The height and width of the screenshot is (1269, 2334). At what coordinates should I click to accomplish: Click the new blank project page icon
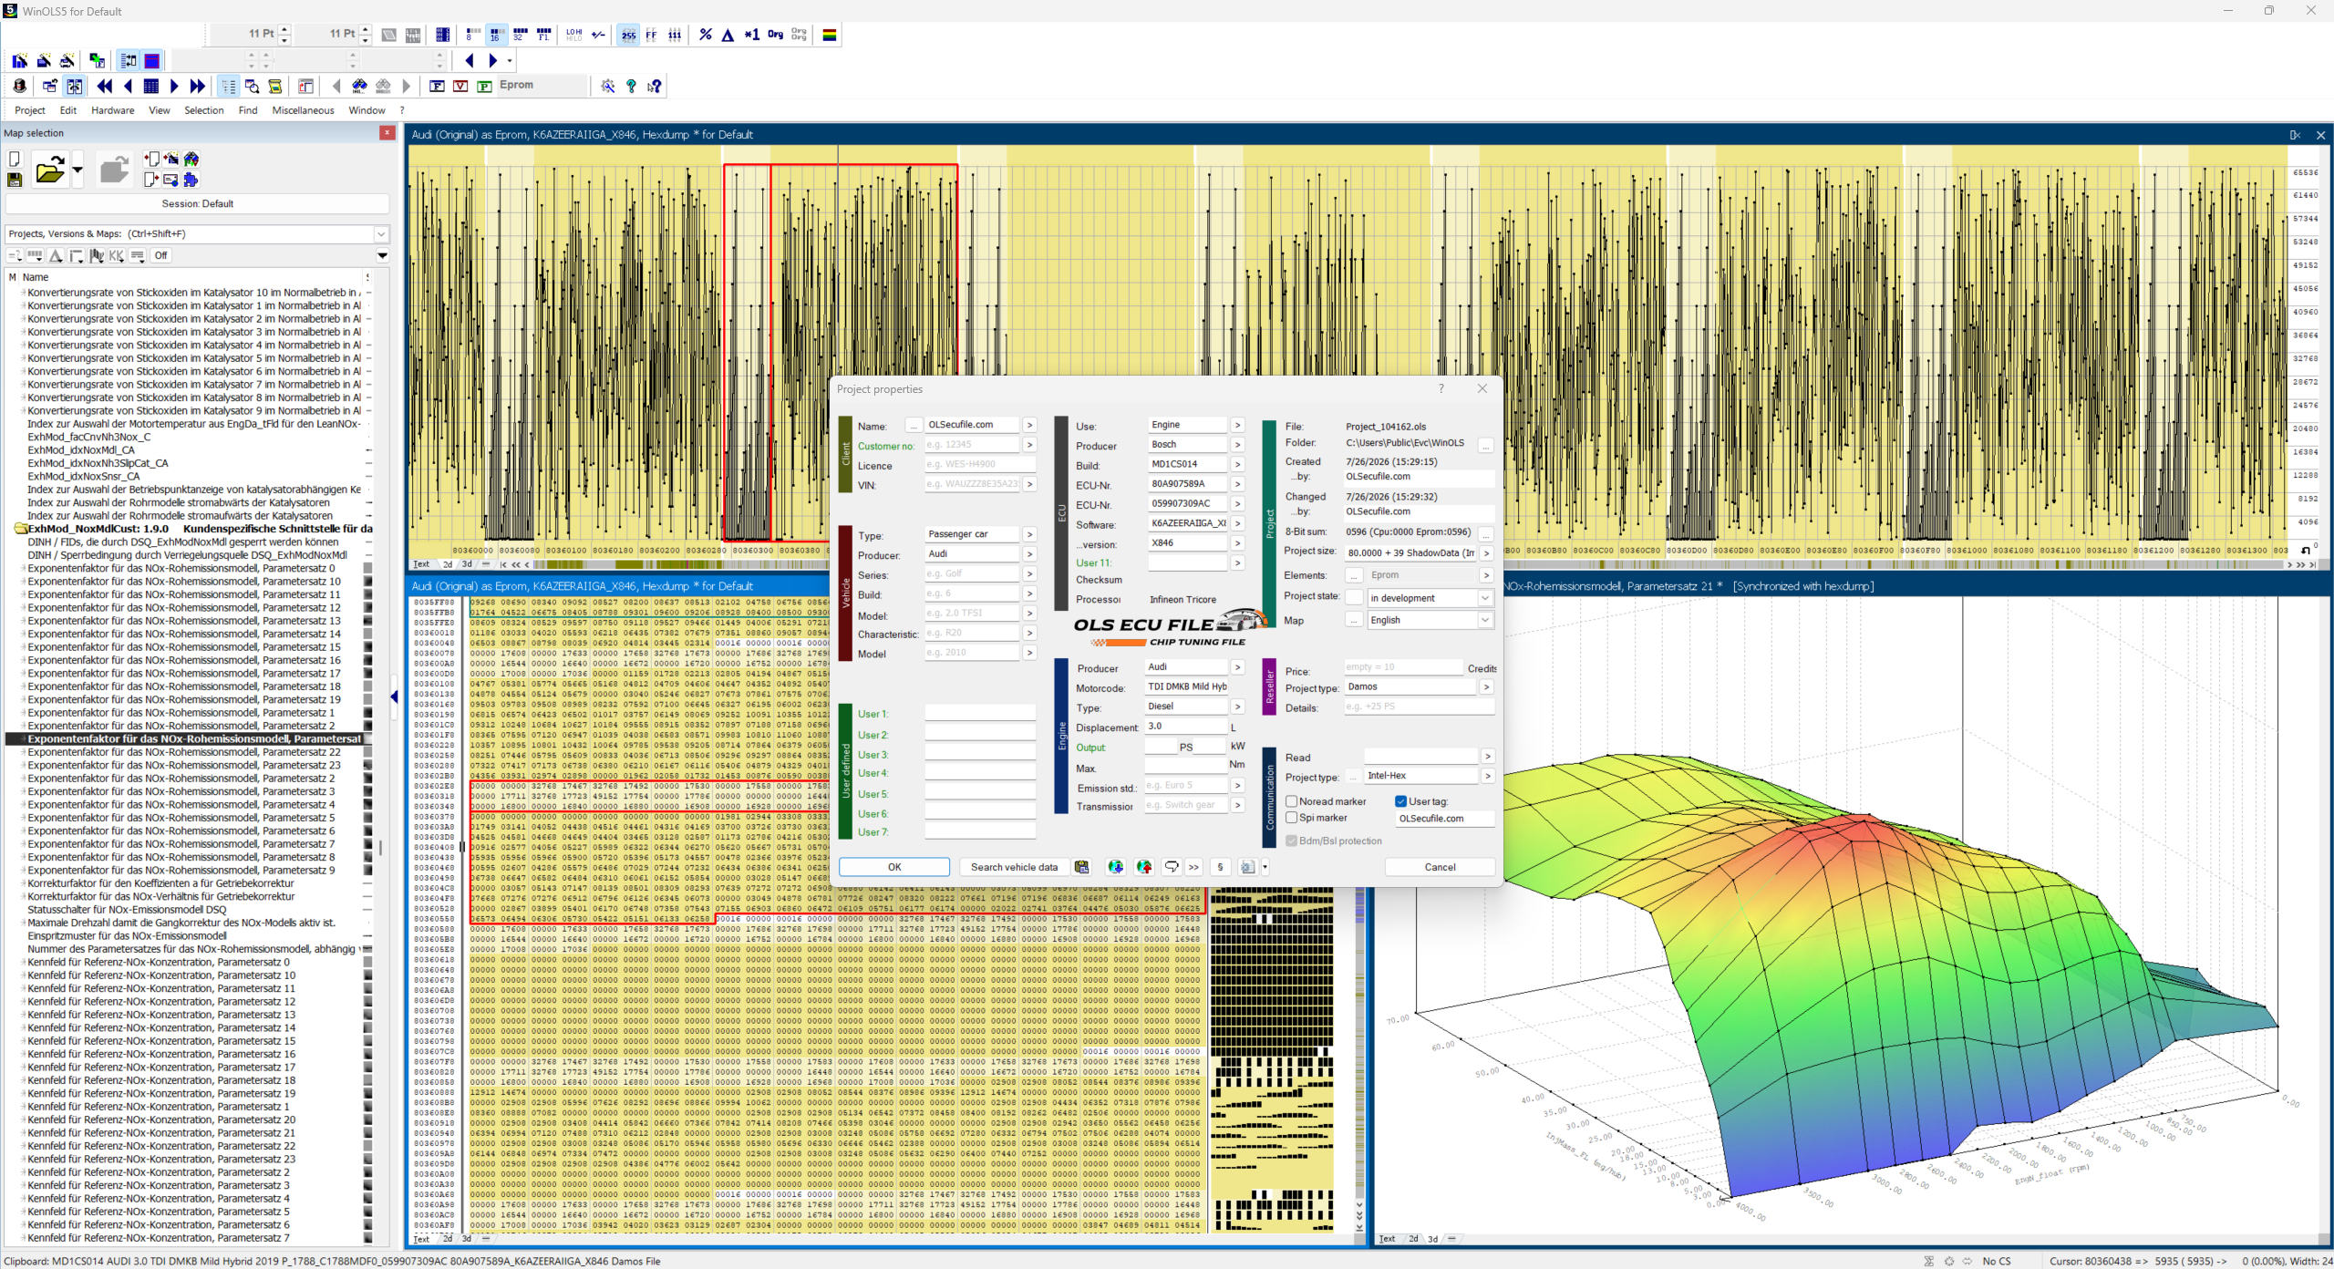click(x=15, y=159)
